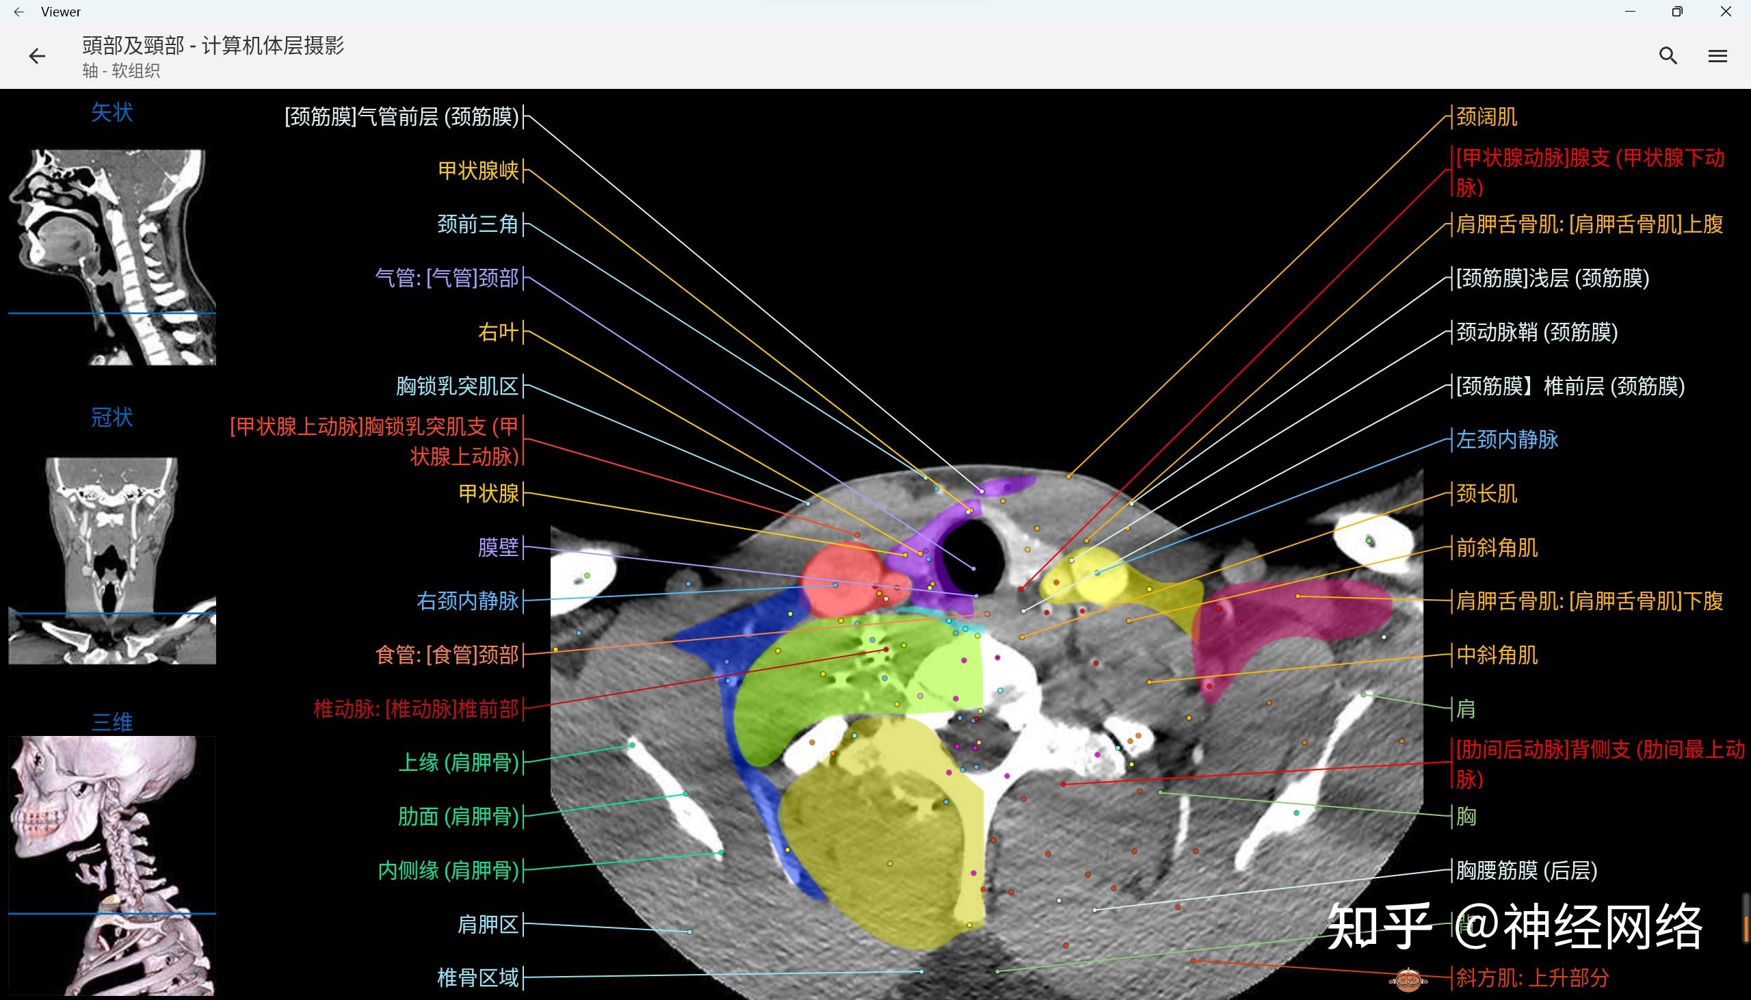Click the vertical scrollbar at right edge
1751x1000 pixels.
[1745, 917]
